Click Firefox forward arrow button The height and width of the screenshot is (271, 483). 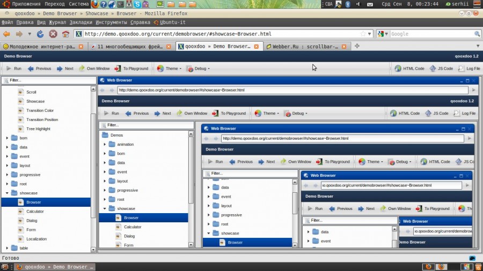click(19, 34)
